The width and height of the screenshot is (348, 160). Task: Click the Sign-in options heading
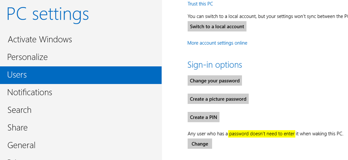point(215,65)
